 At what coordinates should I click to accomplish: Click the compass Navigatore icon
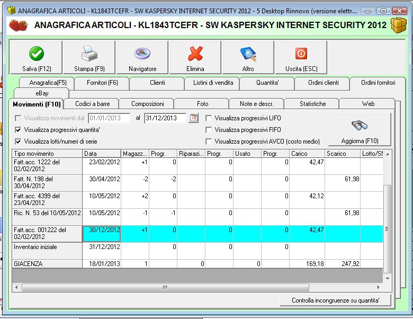point(142,54)
